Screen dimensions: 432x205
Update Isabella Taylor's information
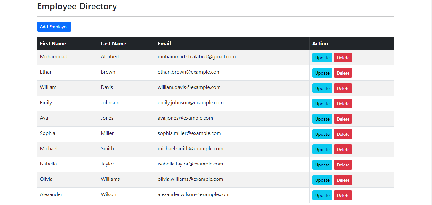[x=322, y=165]
